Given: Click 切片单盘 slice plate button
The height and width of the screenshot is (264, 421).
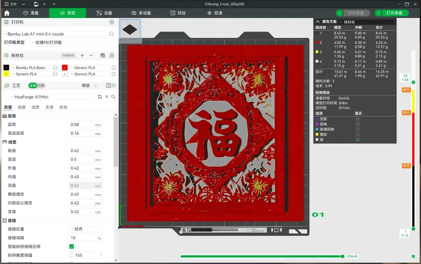Looking at the screenshot, I should pos(356,13).
